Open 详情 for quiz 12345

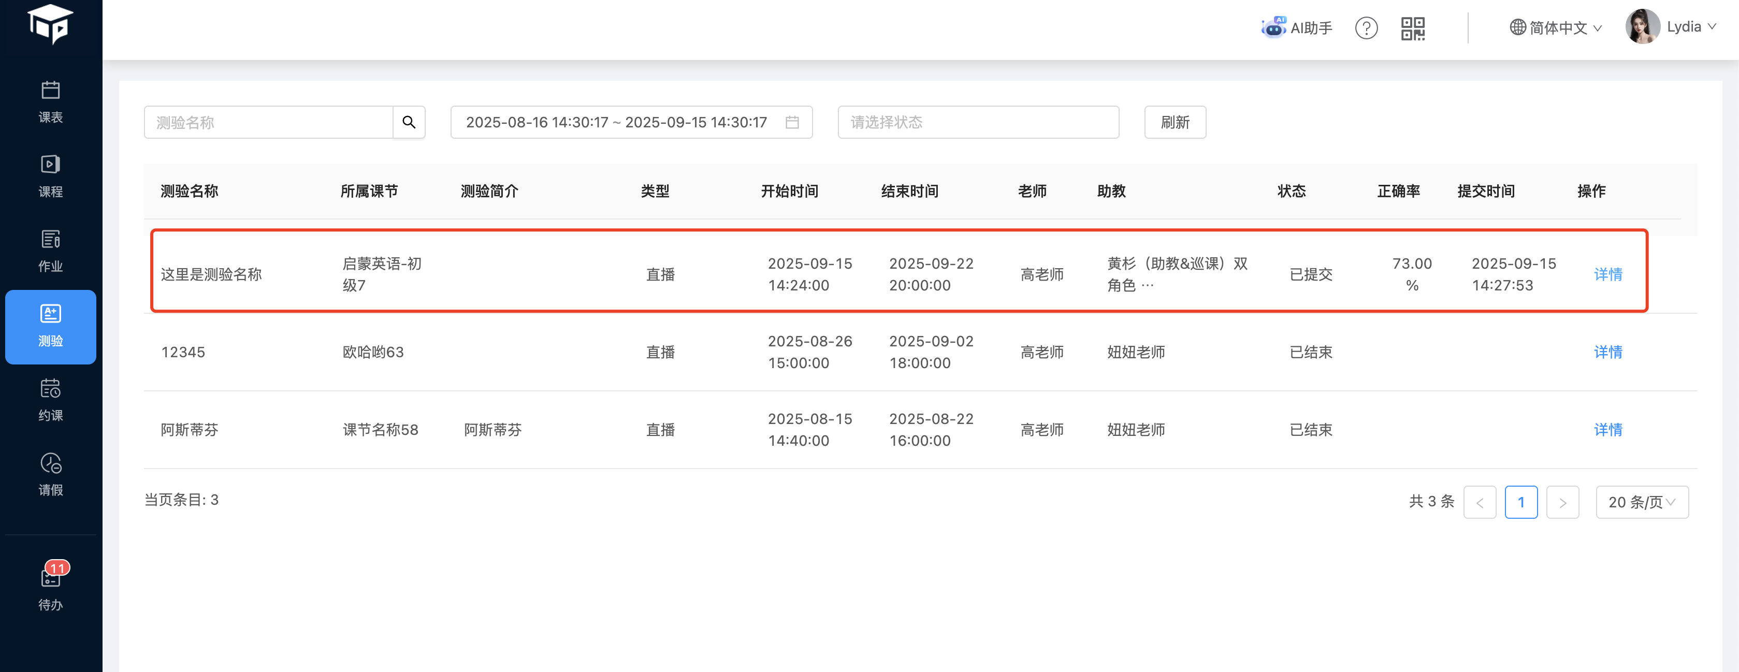(1607, 352)
